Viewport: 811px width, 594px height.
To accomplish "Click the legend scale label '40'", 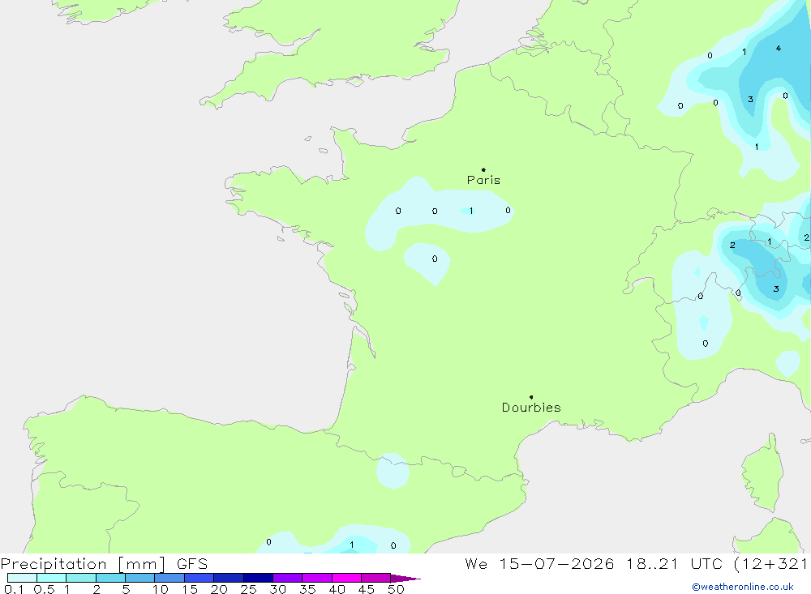I will click(337, 589).
